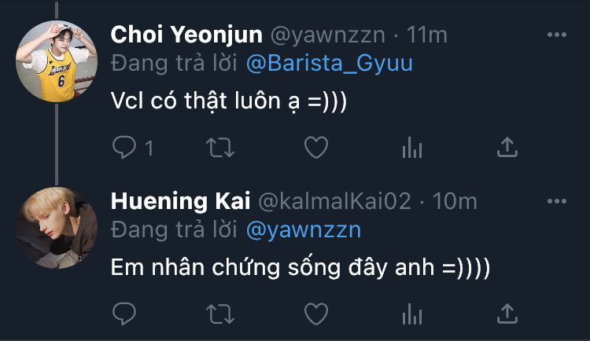The width and height of the screenshot is (590, 341).
Task: Open Huening Kai's profile picture
Action: (x=57, y=228)
